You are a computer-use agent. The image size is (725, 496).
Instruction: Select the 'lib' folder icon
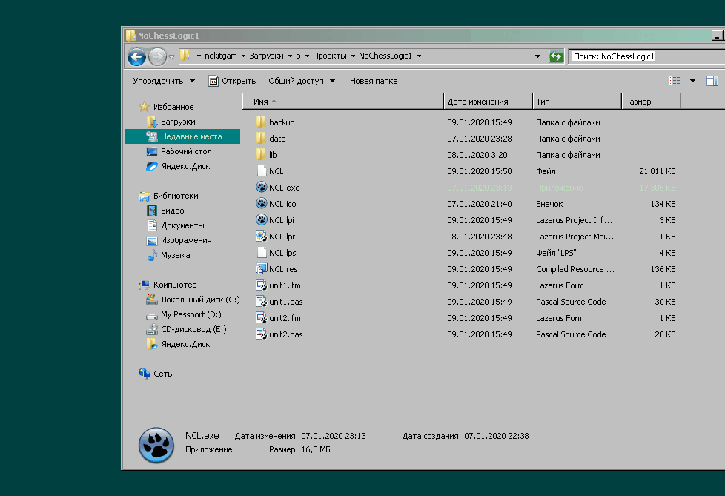tap(261, 154)
